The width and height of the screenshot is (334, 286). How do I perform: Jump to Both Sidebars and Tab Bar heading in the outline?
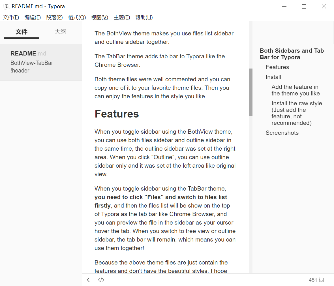[x=292, y=54]
